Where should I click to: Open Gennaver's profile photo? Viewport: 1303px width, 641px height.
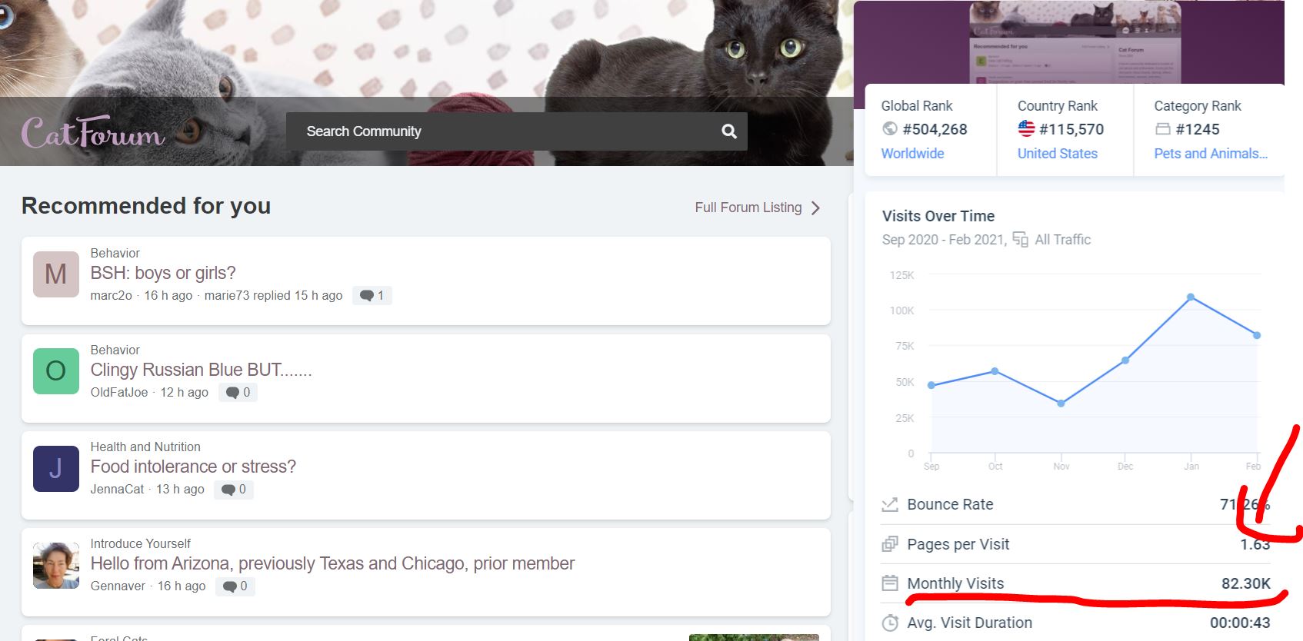[x=56, y=566]
